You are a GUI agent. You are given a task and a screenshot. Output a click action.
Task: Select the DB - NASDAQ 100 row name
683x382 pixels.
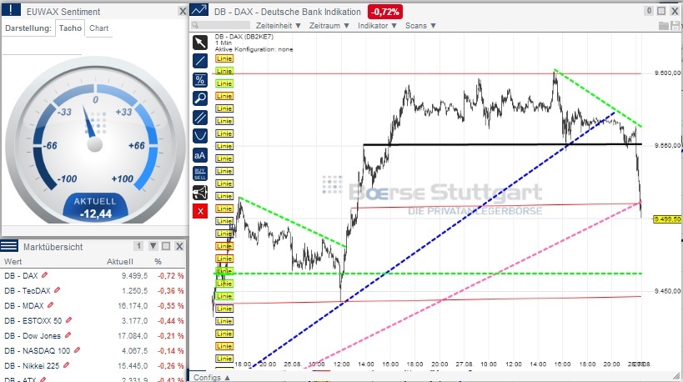pyautogui.click(x=37, y=350)
